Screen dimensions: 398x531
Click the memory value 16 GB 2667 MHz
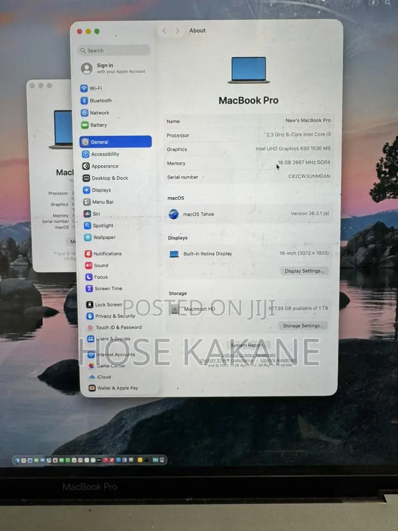tap(304, 162)
